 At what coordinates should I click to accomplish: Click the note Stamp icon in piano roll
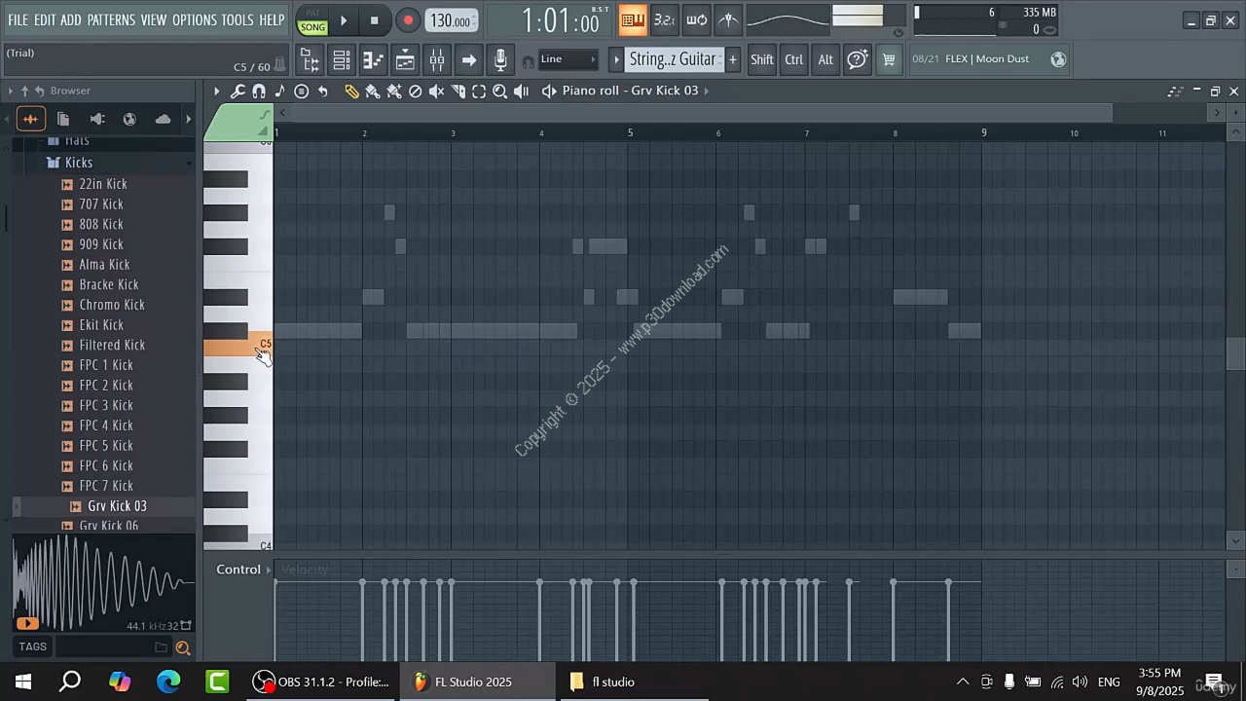(280, 91)
